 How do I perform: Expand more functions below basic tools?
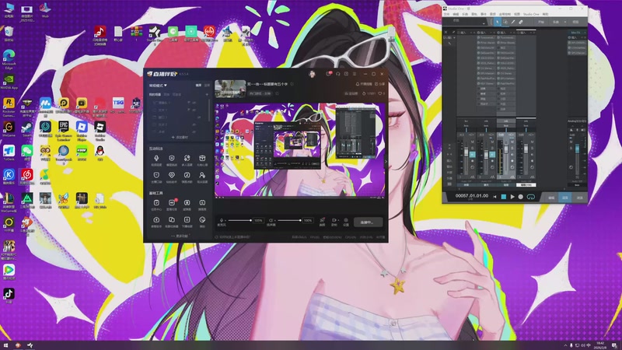[x=180, y=236]
